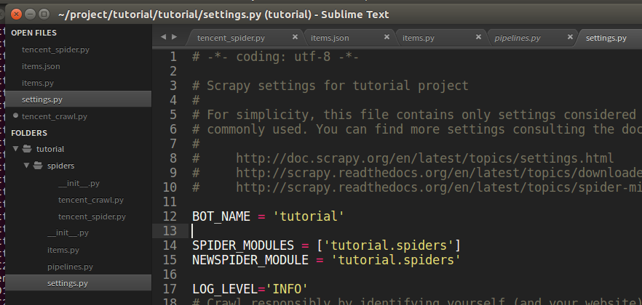Open __init__.py inside the spiders folder
Image resolution: width=642 pixels, height=305 pixels.
[x=79, y=183]
